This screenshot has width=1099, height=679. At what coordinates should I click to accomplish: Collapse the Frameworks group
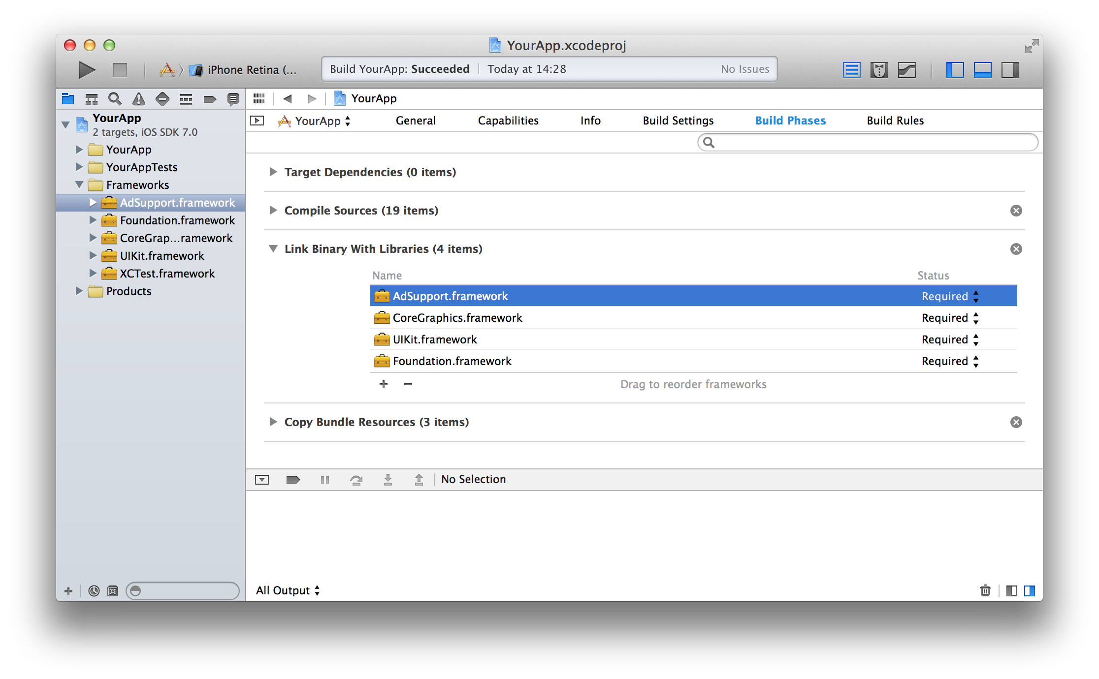[79, 185]
